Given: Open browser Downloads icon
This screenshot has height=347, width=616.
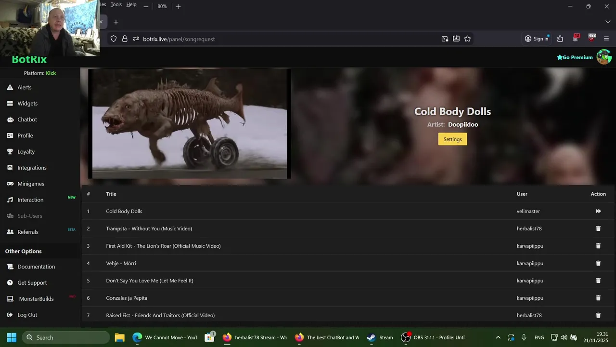Looking at the screenshot, I should click(456, 39).
